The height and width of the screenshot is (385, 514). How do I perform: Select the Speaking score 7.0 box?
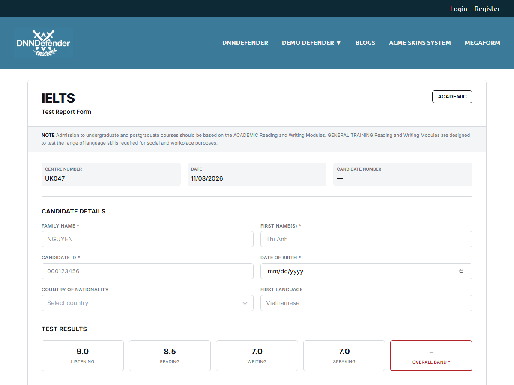[344, 355]
